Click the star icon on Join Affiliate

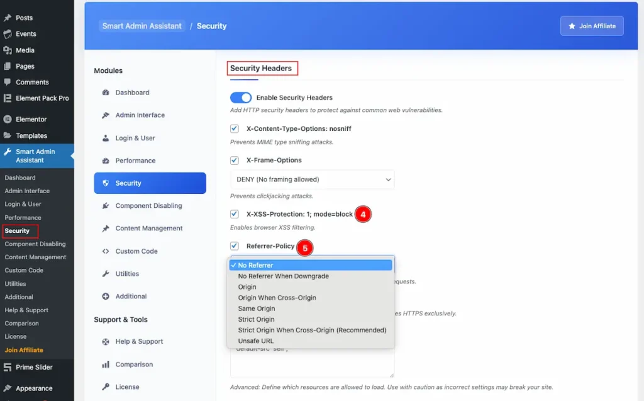(572, 26)
